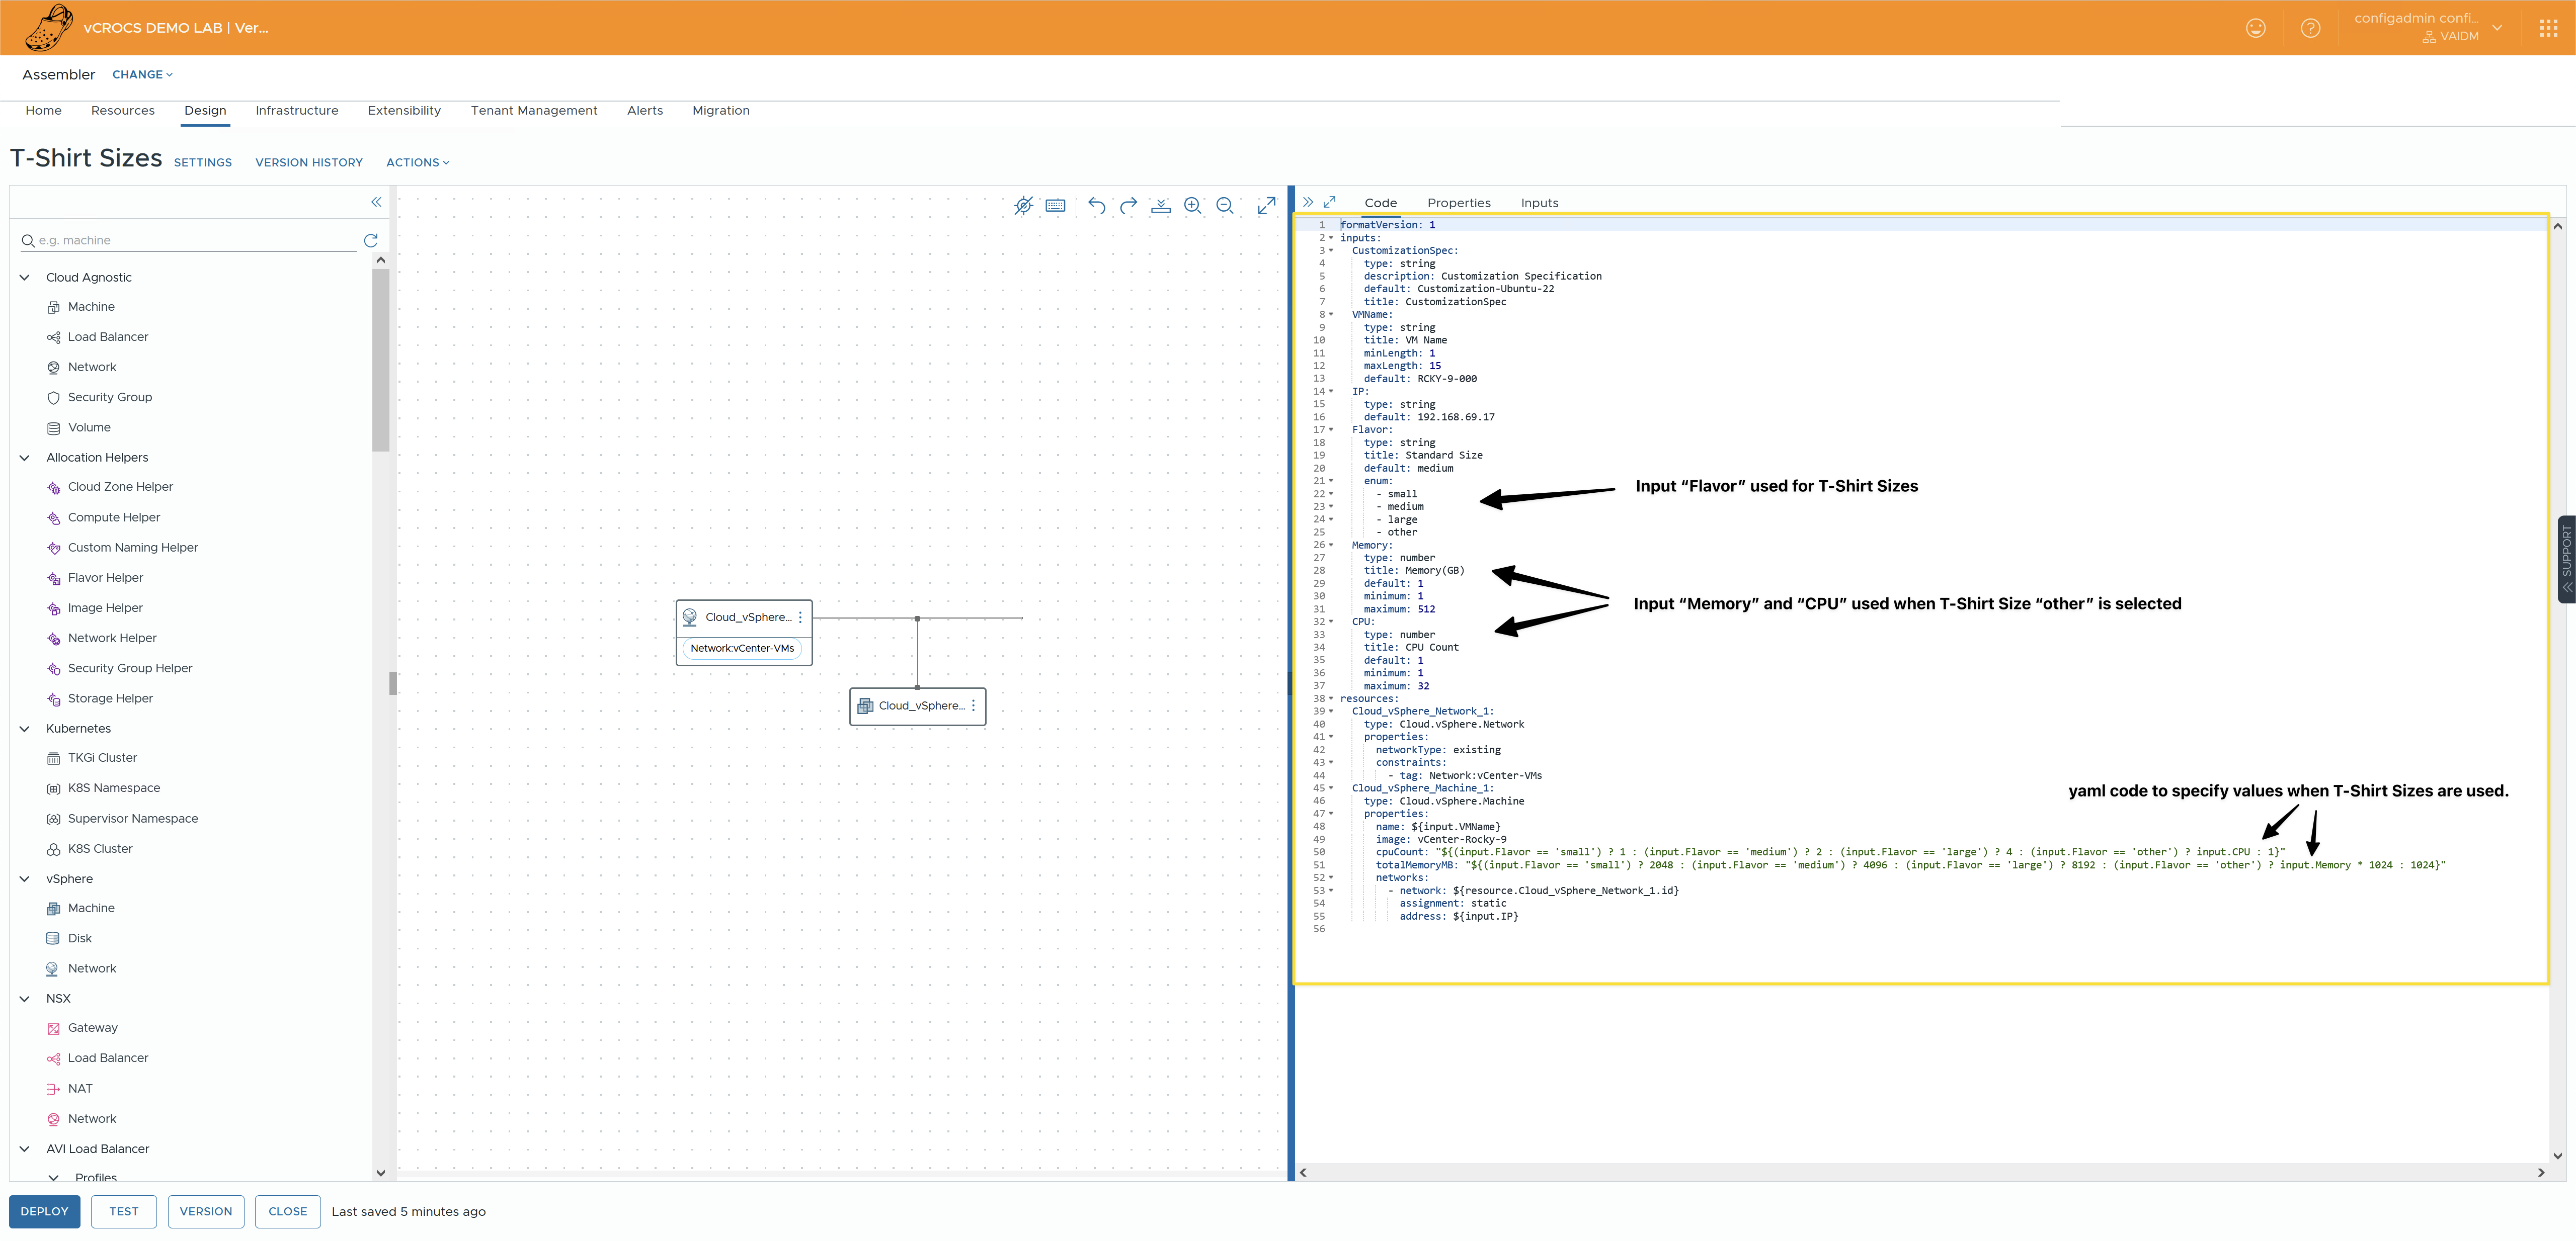Image resolution: width=2576 pixels, height=1241 pixels.
Task: Switch to the Inputs tab
Action: pyautogui.click(x=1539, y=203)
